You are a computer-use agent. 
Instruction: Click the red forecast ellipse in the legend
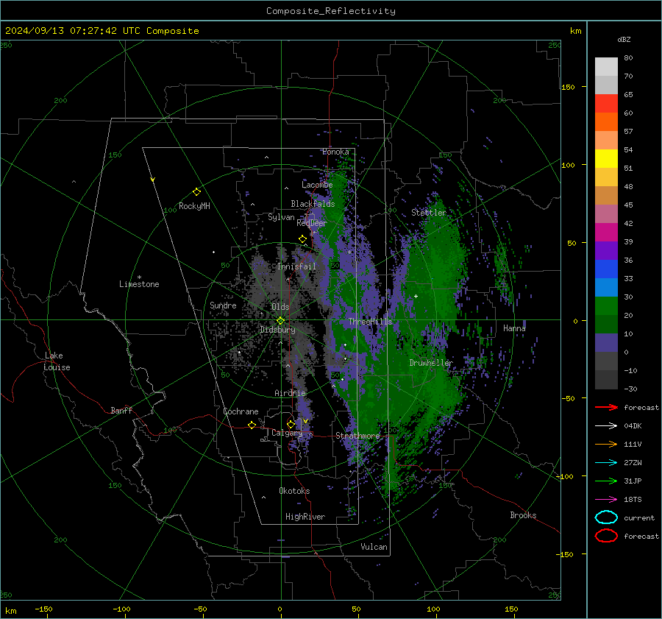click(606, 536)
